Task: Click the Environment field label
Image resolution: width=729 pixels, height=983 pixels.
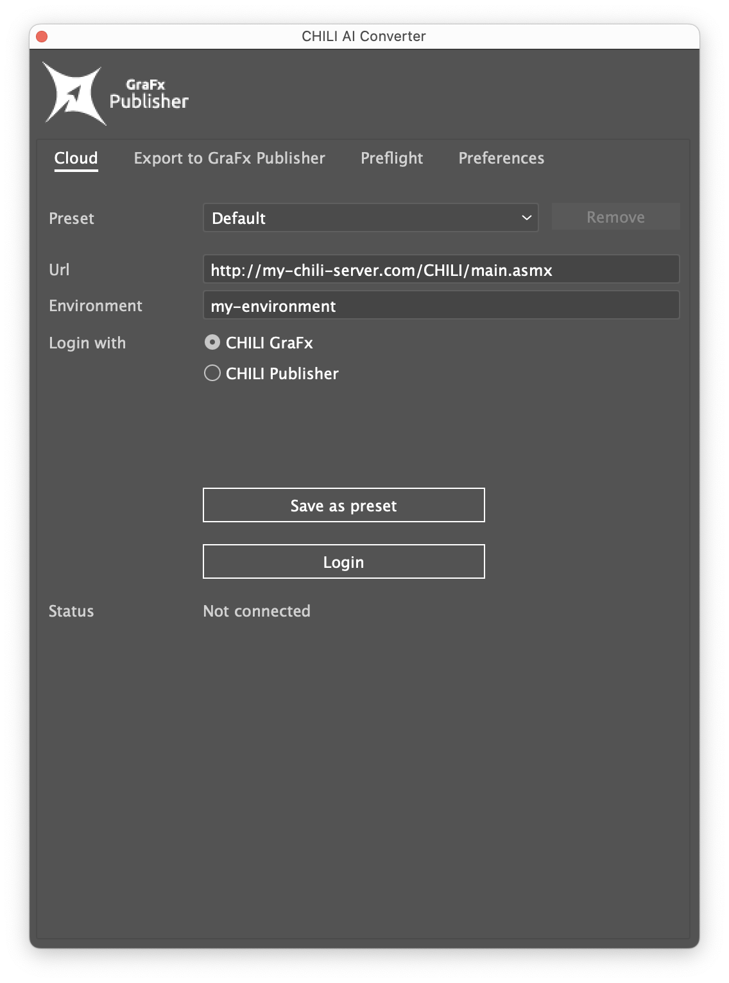Action: click(x=96, y=306)
